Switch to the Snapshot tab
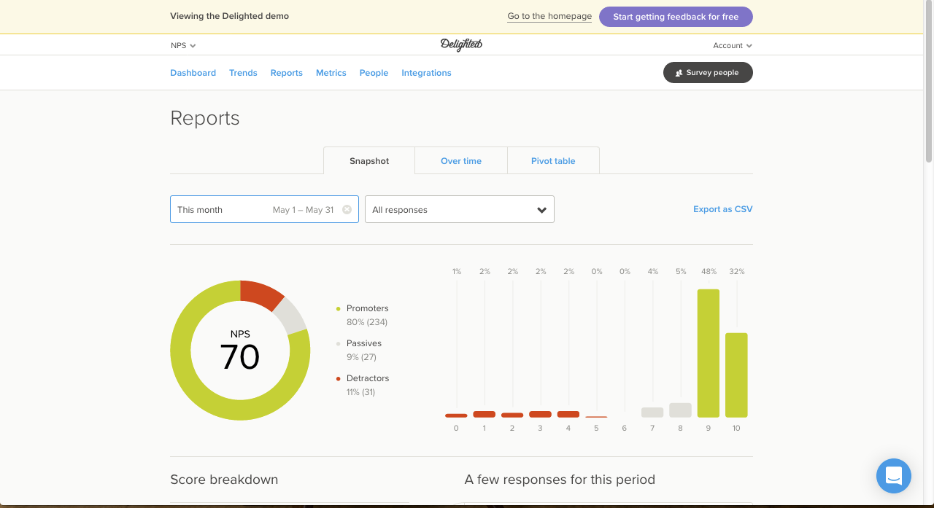 369,161
